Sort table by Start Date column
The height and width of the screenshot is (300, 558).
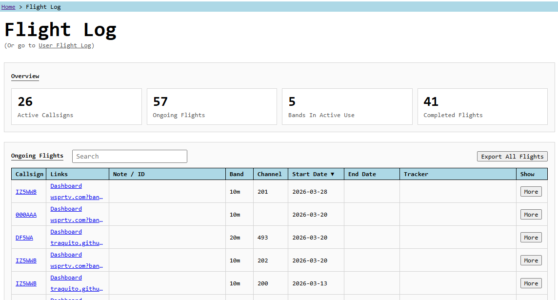pos(313,174)
